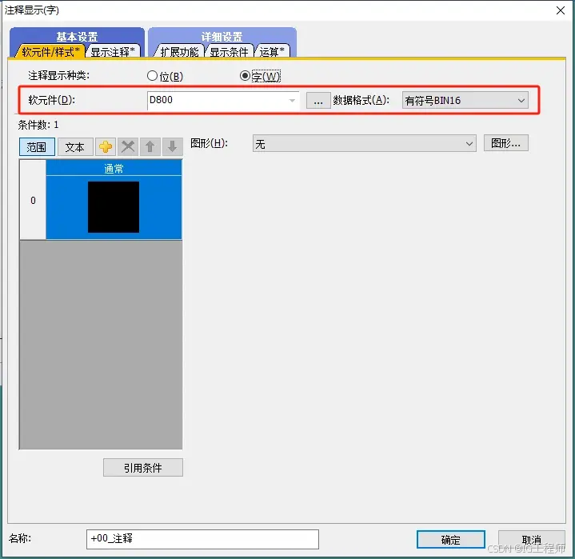Expand the 图形(H) dropdown showing 无
Viewport: 575px width, 559px height.
(364, 143)
